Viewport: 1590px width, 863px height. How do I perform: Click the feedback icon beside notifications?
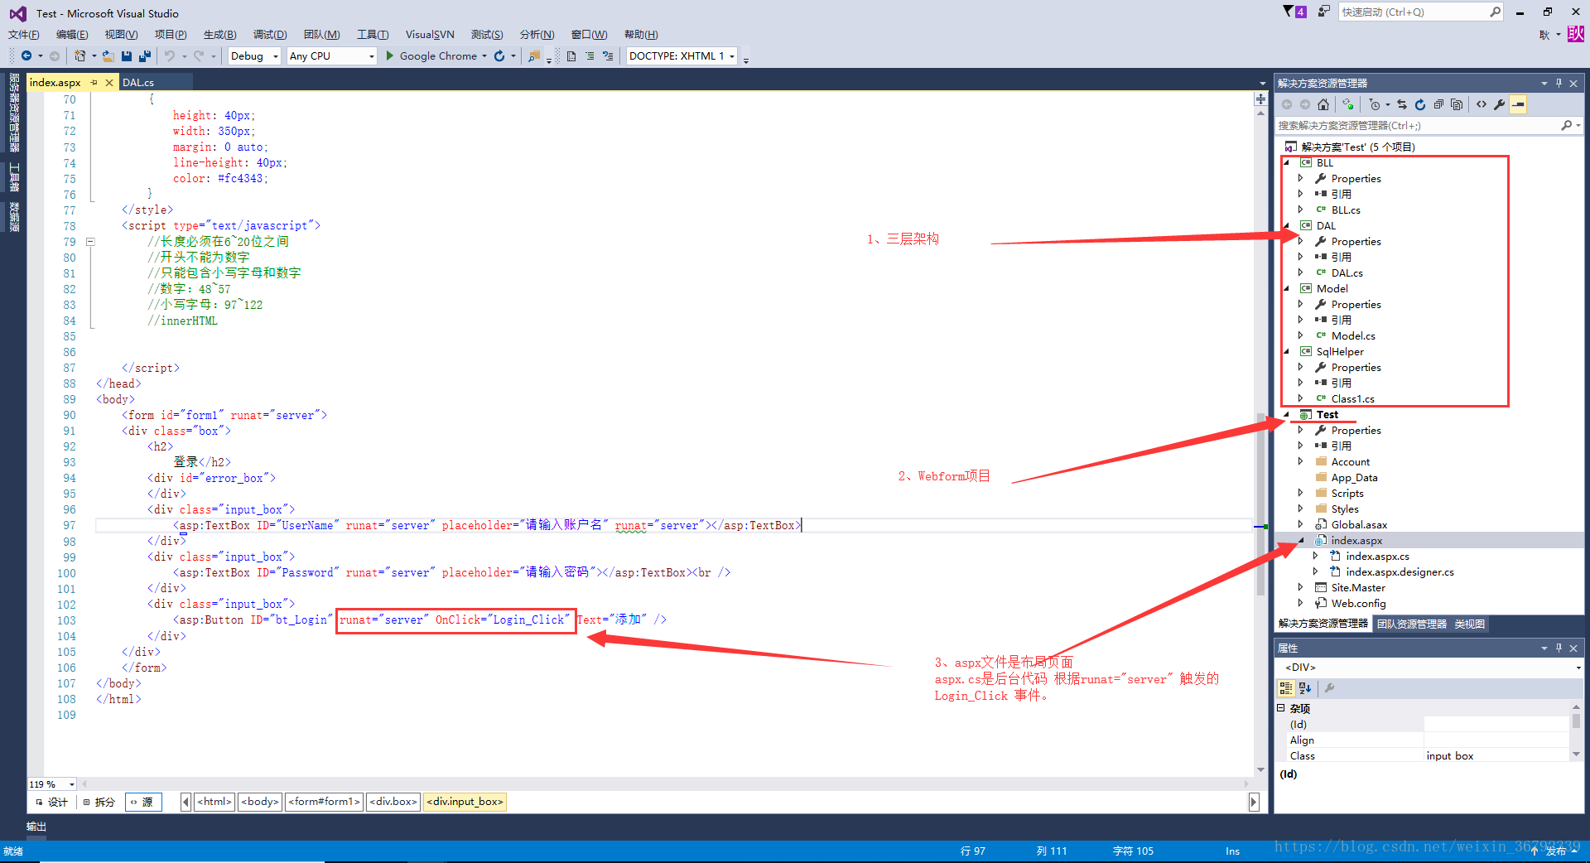point(1324,12)
